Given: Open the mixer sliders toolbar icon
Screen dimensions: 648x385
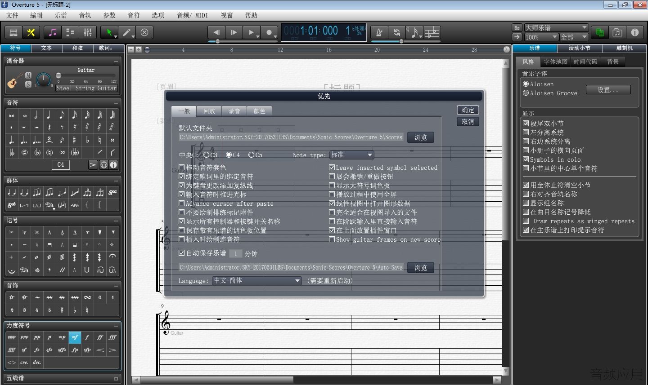Looking at the screenshot, I should [x=88, y=32].
